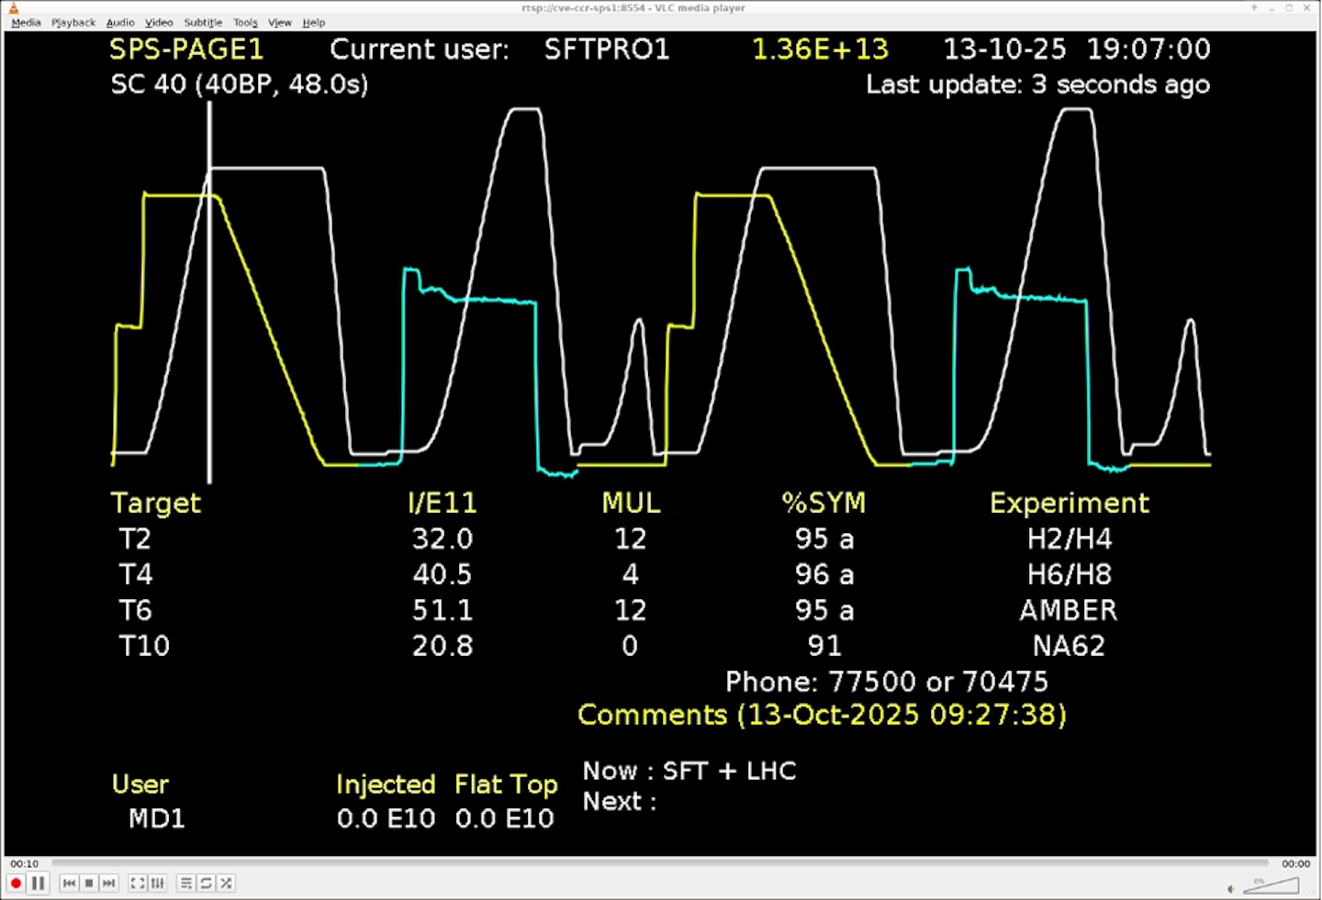Toggle the playlist view
The width and height of the screenshot is (1322, 900).
coord(186,883)
